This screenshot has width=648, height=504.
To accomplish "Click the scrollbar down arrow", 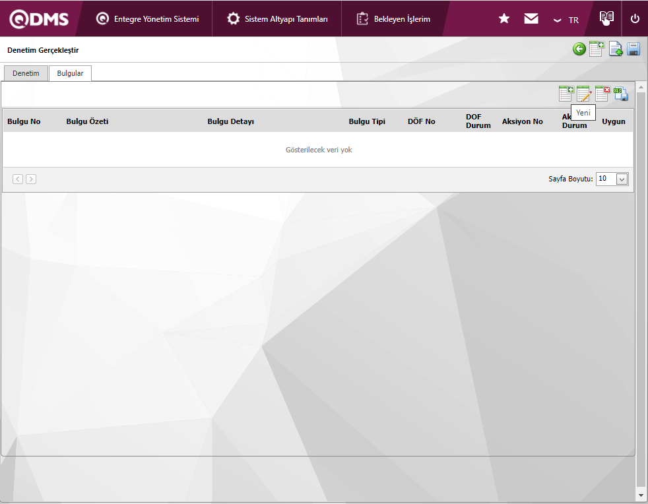I will (641, 495).
